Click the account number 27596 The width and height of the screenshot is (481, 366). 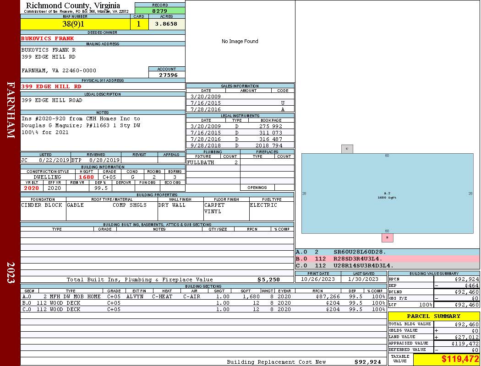(x=167, y=75)
